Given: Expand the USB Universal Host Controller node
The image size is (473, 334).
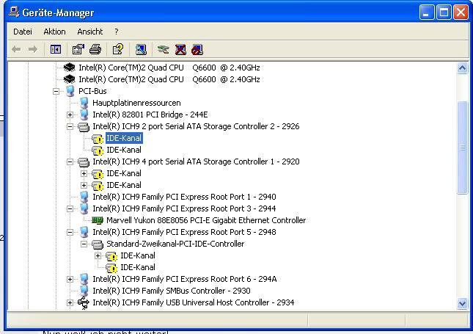Looking at the screenshot, I should [x=70, y=302].
